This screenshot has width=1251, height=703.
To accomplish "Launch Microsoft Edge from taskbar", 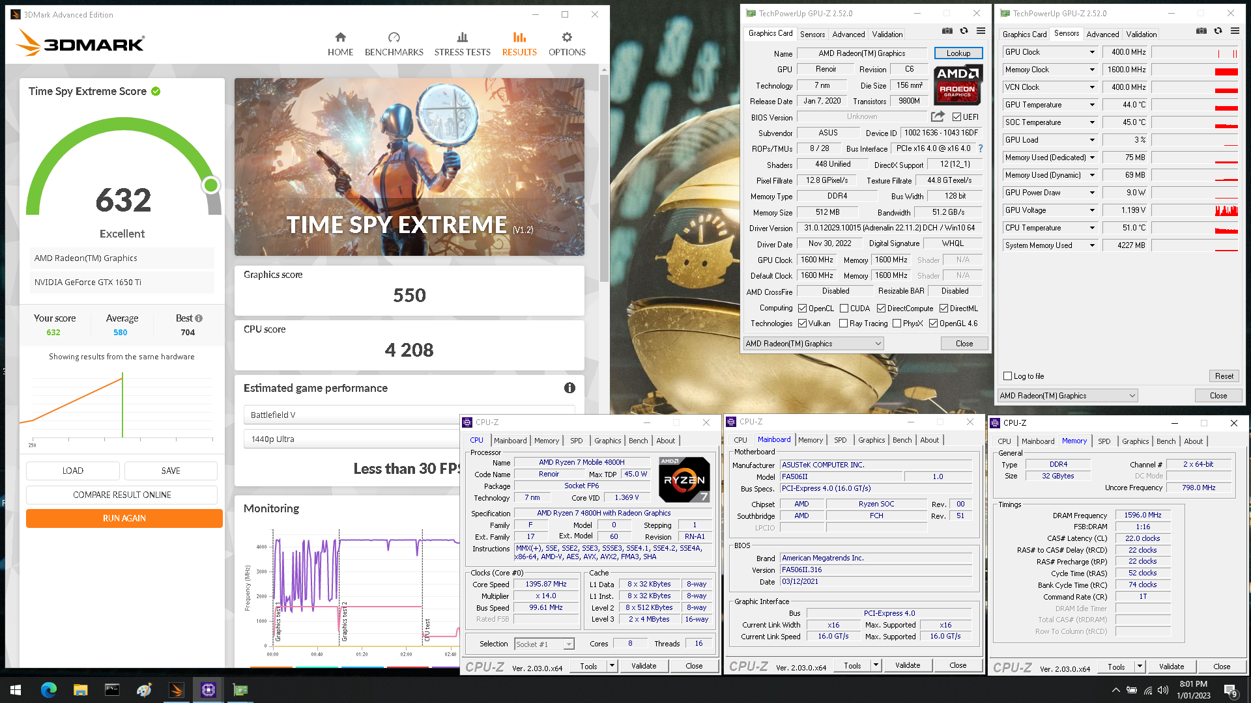I will (49, 690).
